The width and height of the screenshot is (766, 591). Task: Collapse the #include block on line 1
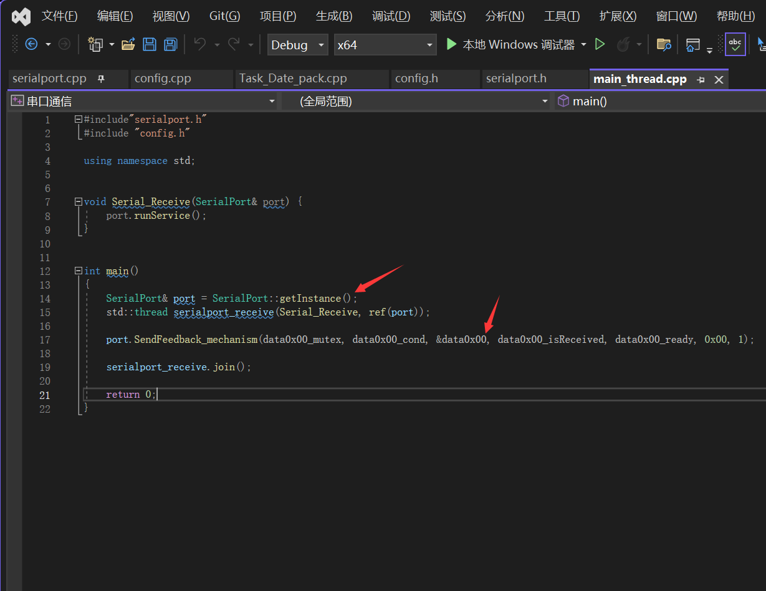pos(78,119)
